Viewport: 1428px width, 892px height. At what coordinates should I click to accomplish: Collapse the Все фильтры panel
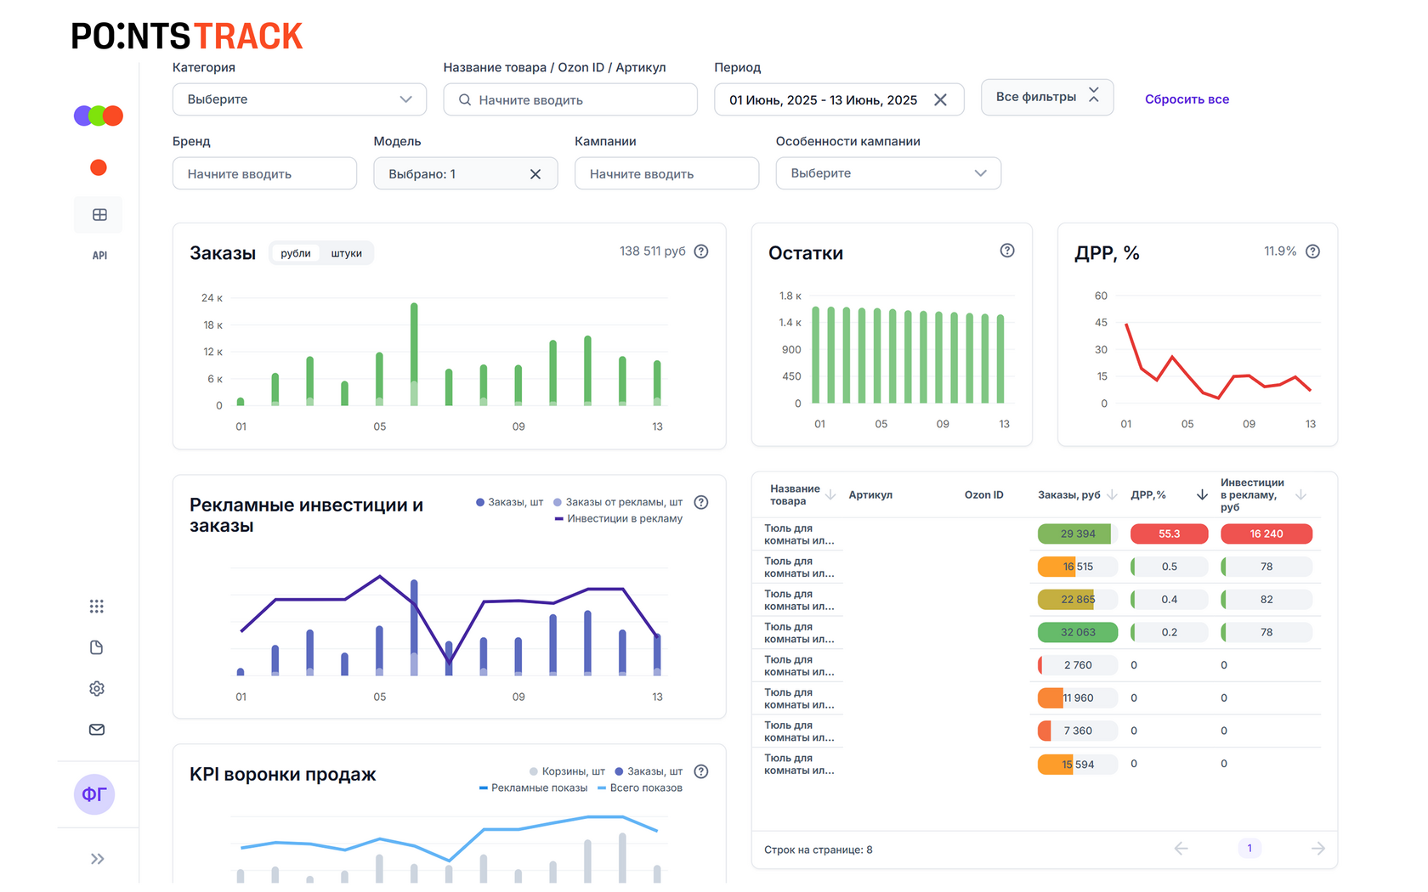(1047, 97)
